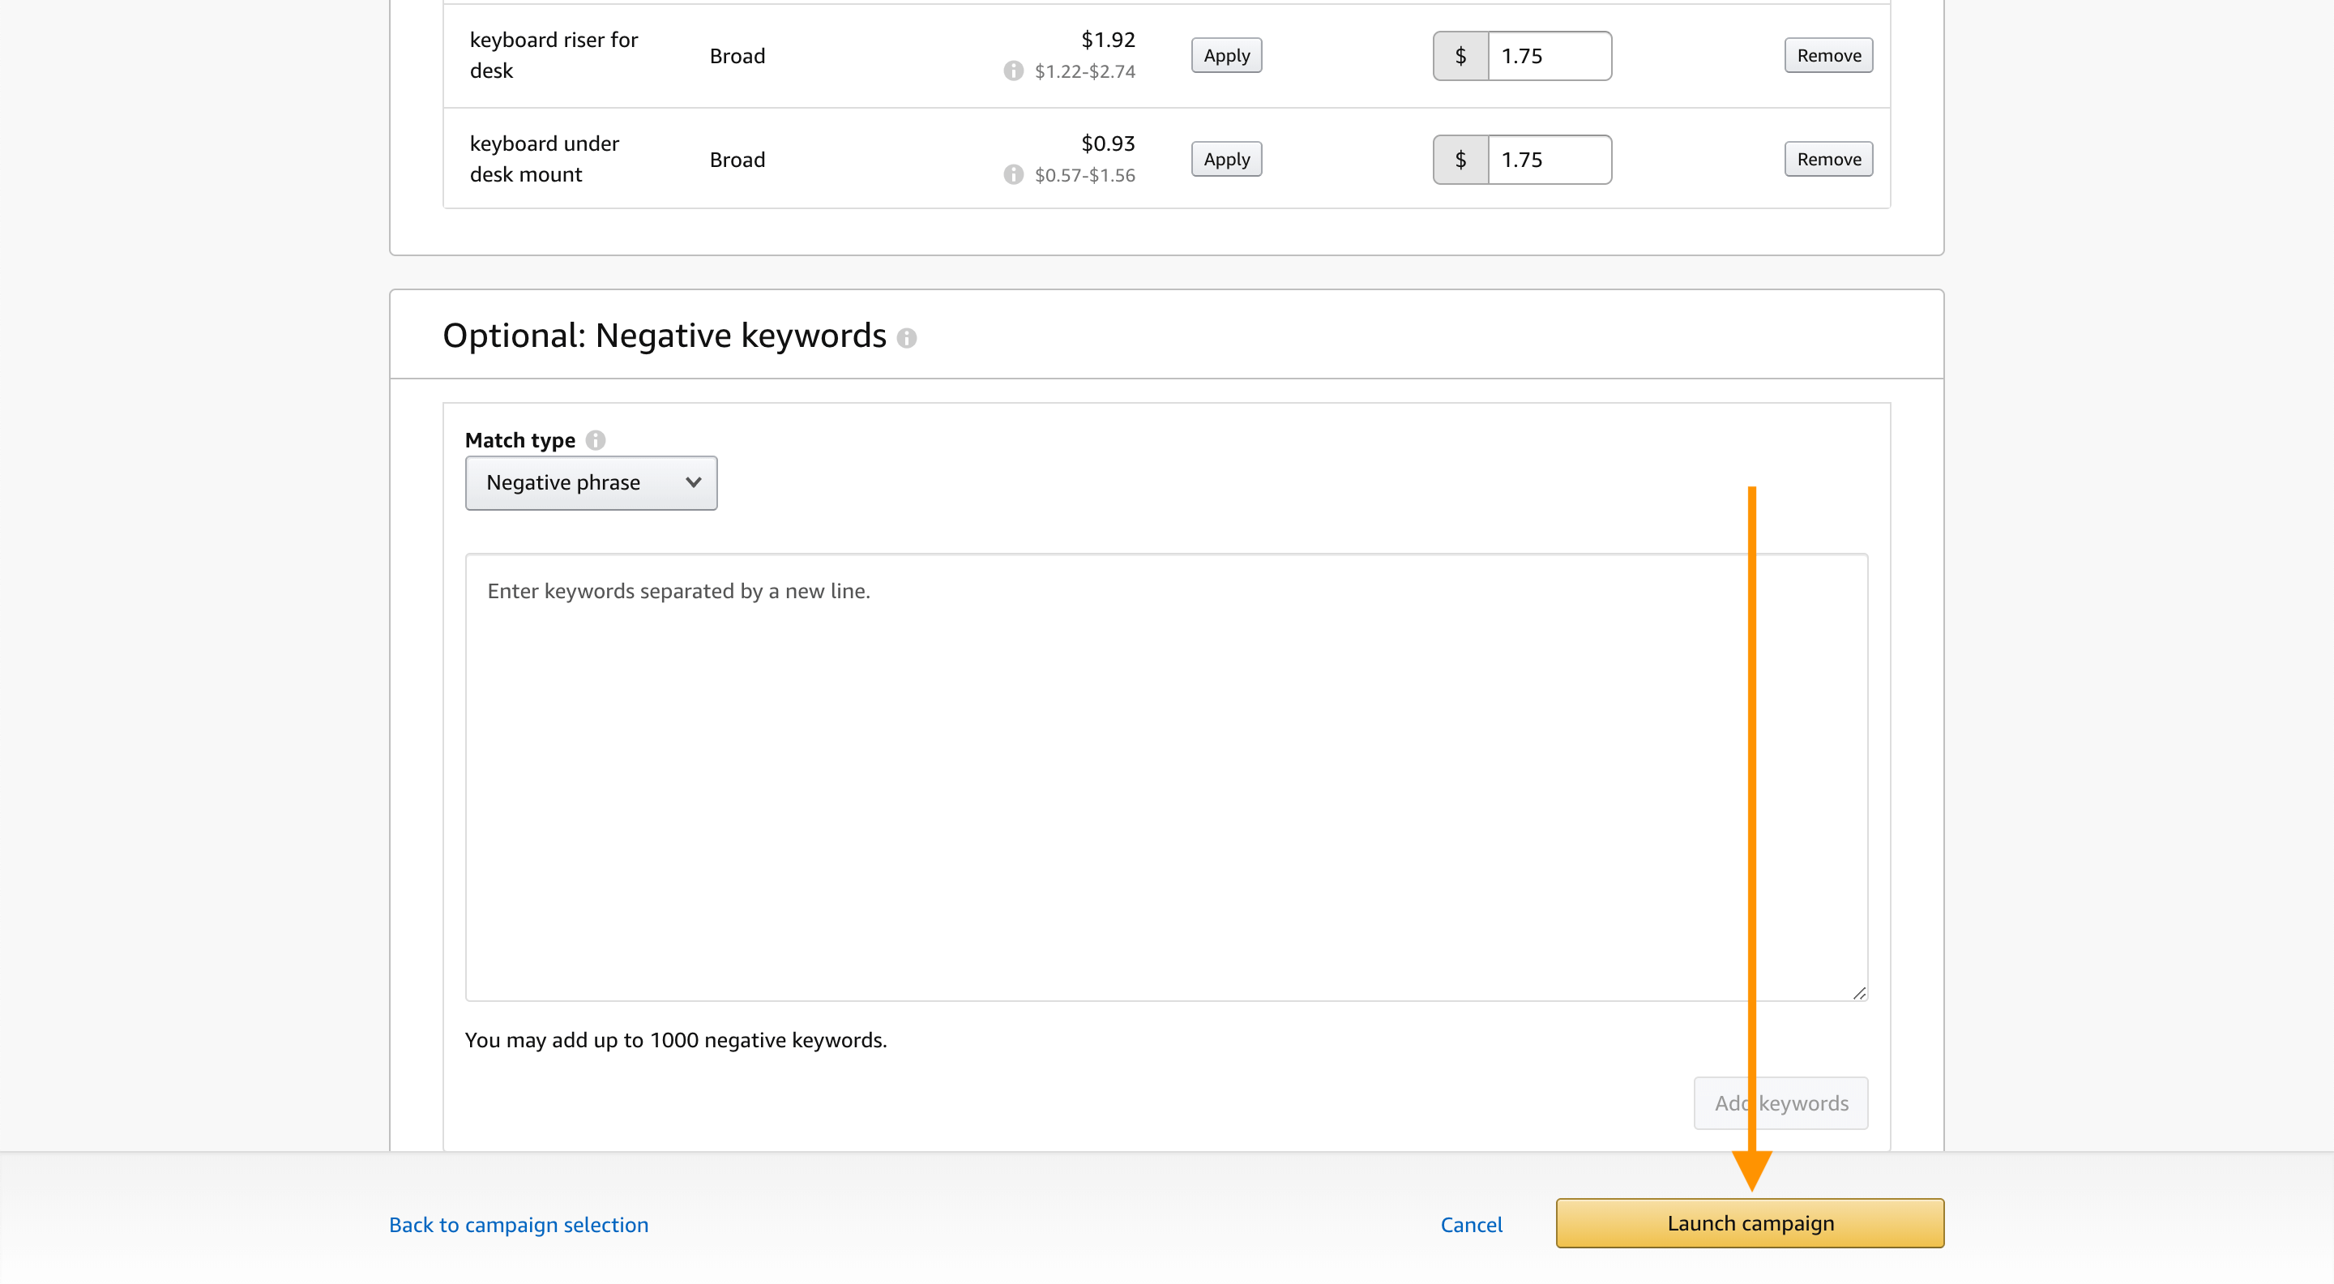
Task: Launch the campaign
Action: point(1749,1223)
